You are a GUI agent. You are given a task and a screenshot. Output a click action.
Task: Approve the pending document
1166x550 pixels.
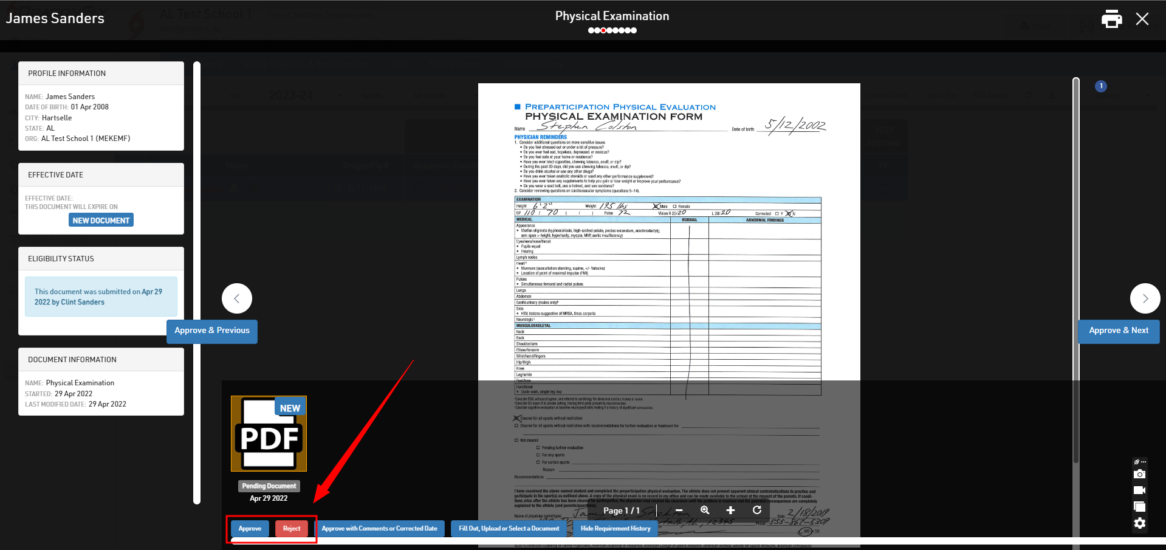click(x=250, y=529)
